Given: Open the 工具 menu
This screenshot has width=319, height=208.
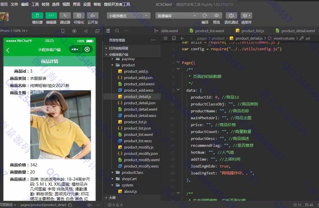Looking at the screenshot, I should (x=35, y=4).
